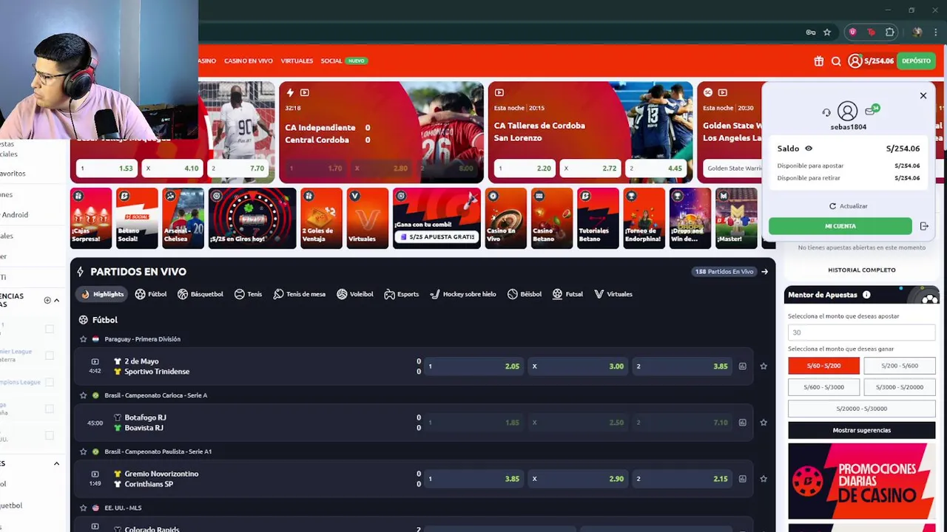Viewport: 947px width, 532px height.
Task: Toggle balance visibility eye next to Saldo
Action: (x=809, y=149)
